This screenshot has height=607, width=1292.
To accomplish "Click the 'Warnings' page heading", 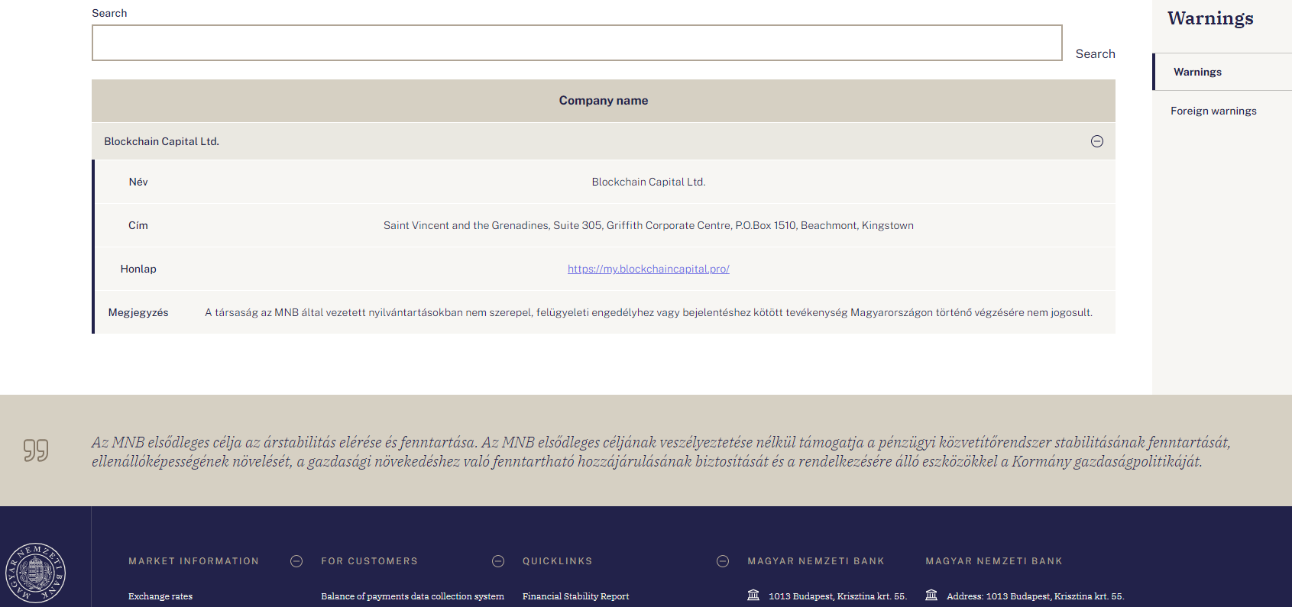I will coord(1210,18).
